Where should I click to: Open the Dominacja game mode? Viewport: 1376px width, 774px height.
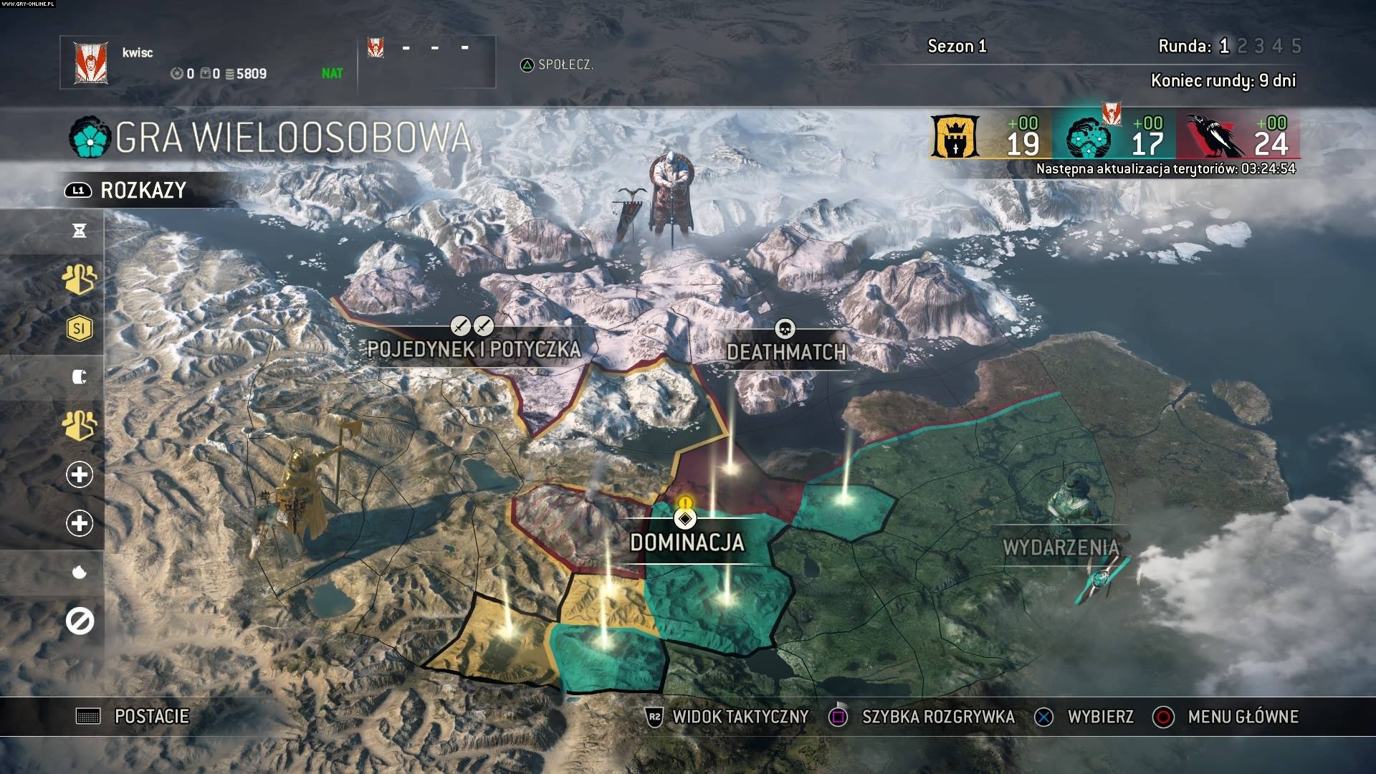pyautogui.click(x=687, y=543)
